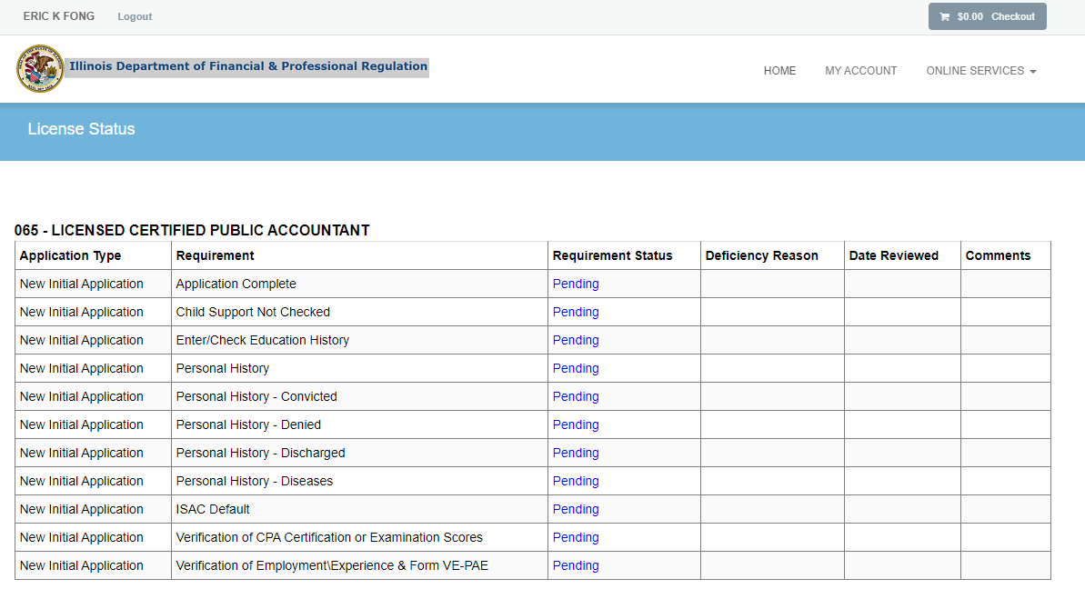Expand the ONLINE SERVICES dropdown

pyautogui.click(x=981, y=71)
